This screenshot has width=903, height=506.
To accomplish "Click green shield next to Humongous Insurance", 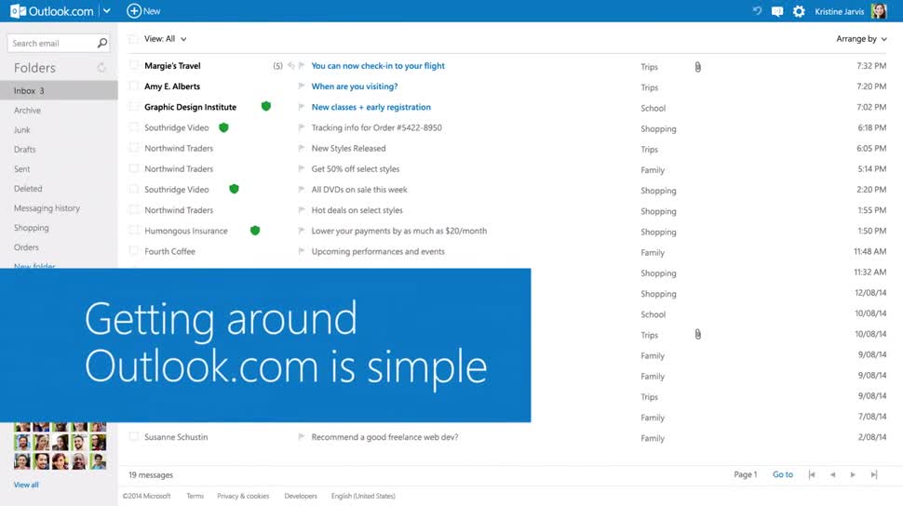I will click(x=255, y=231).
